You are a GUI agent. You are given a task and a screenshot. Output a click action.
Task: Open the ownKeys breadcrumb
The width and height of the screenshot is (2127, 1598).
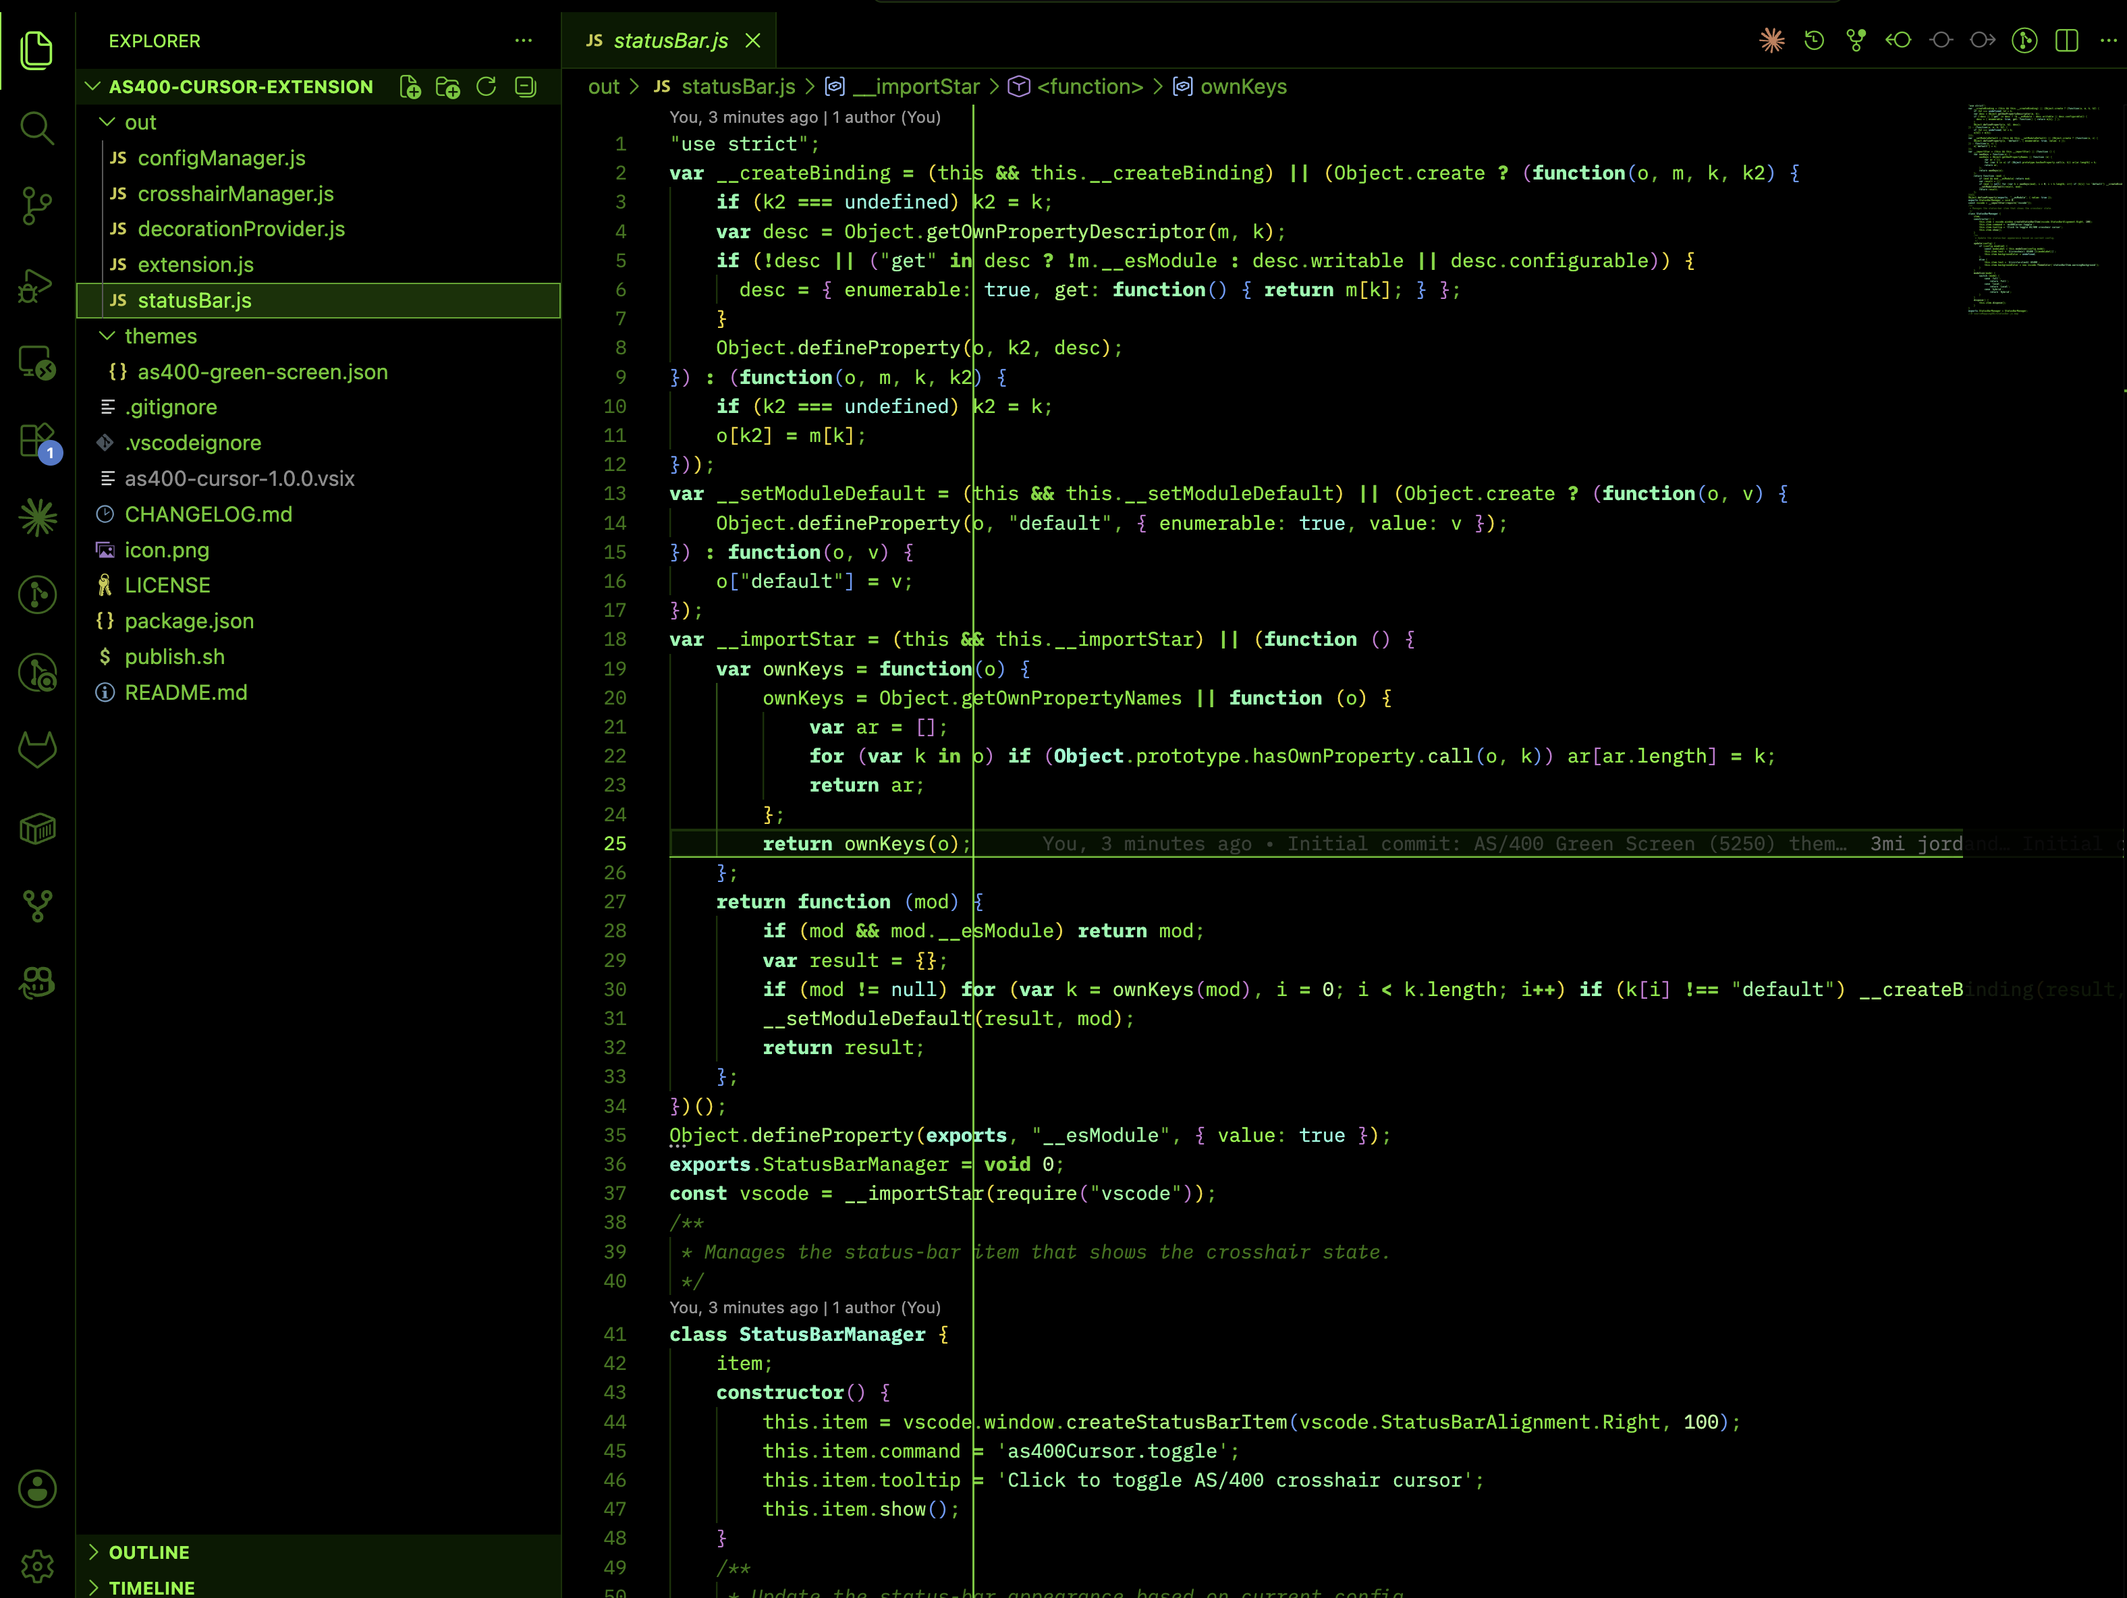tap(1230, 86)
